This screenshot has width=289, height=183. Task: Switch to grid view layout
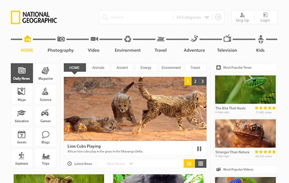201,164
